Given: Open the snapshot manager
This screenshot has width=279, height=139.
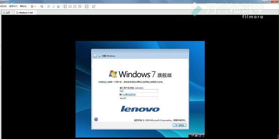Looking at the screenshot, I should (x=58, y=6).
